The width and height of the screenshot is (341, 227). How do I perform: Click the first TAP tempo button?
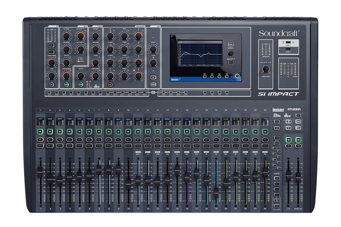click(x=205, y=76)
